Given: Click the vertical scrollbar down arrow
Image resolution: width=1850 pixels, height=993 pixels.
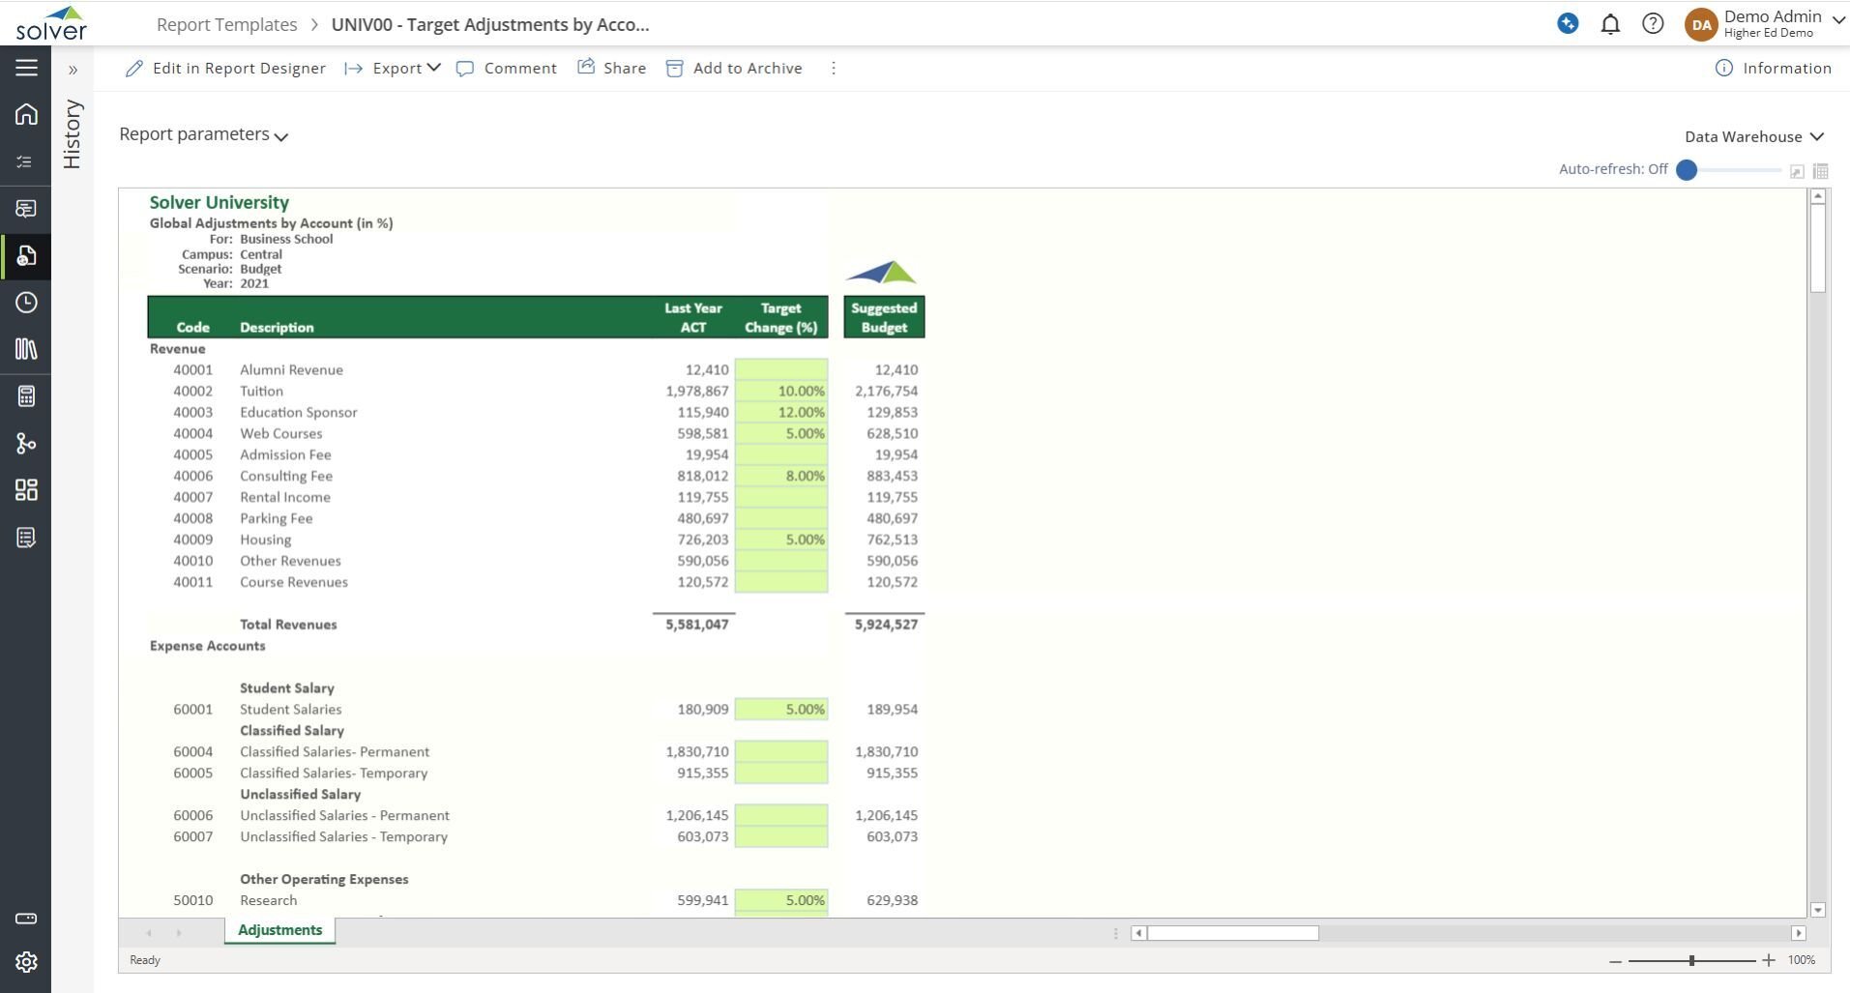Looking at the screenshot, I should (x=1818, y=910).
